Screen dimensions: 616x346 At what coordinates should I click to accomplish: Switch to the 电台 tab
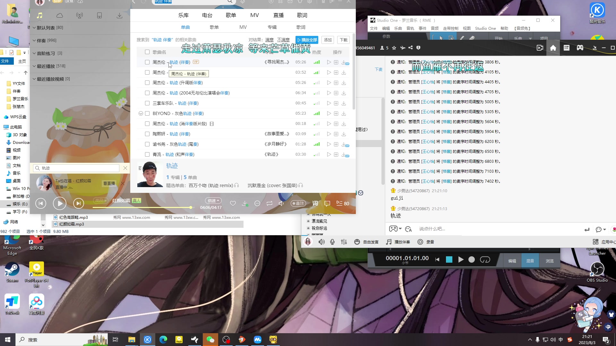(x=207, y=15)
